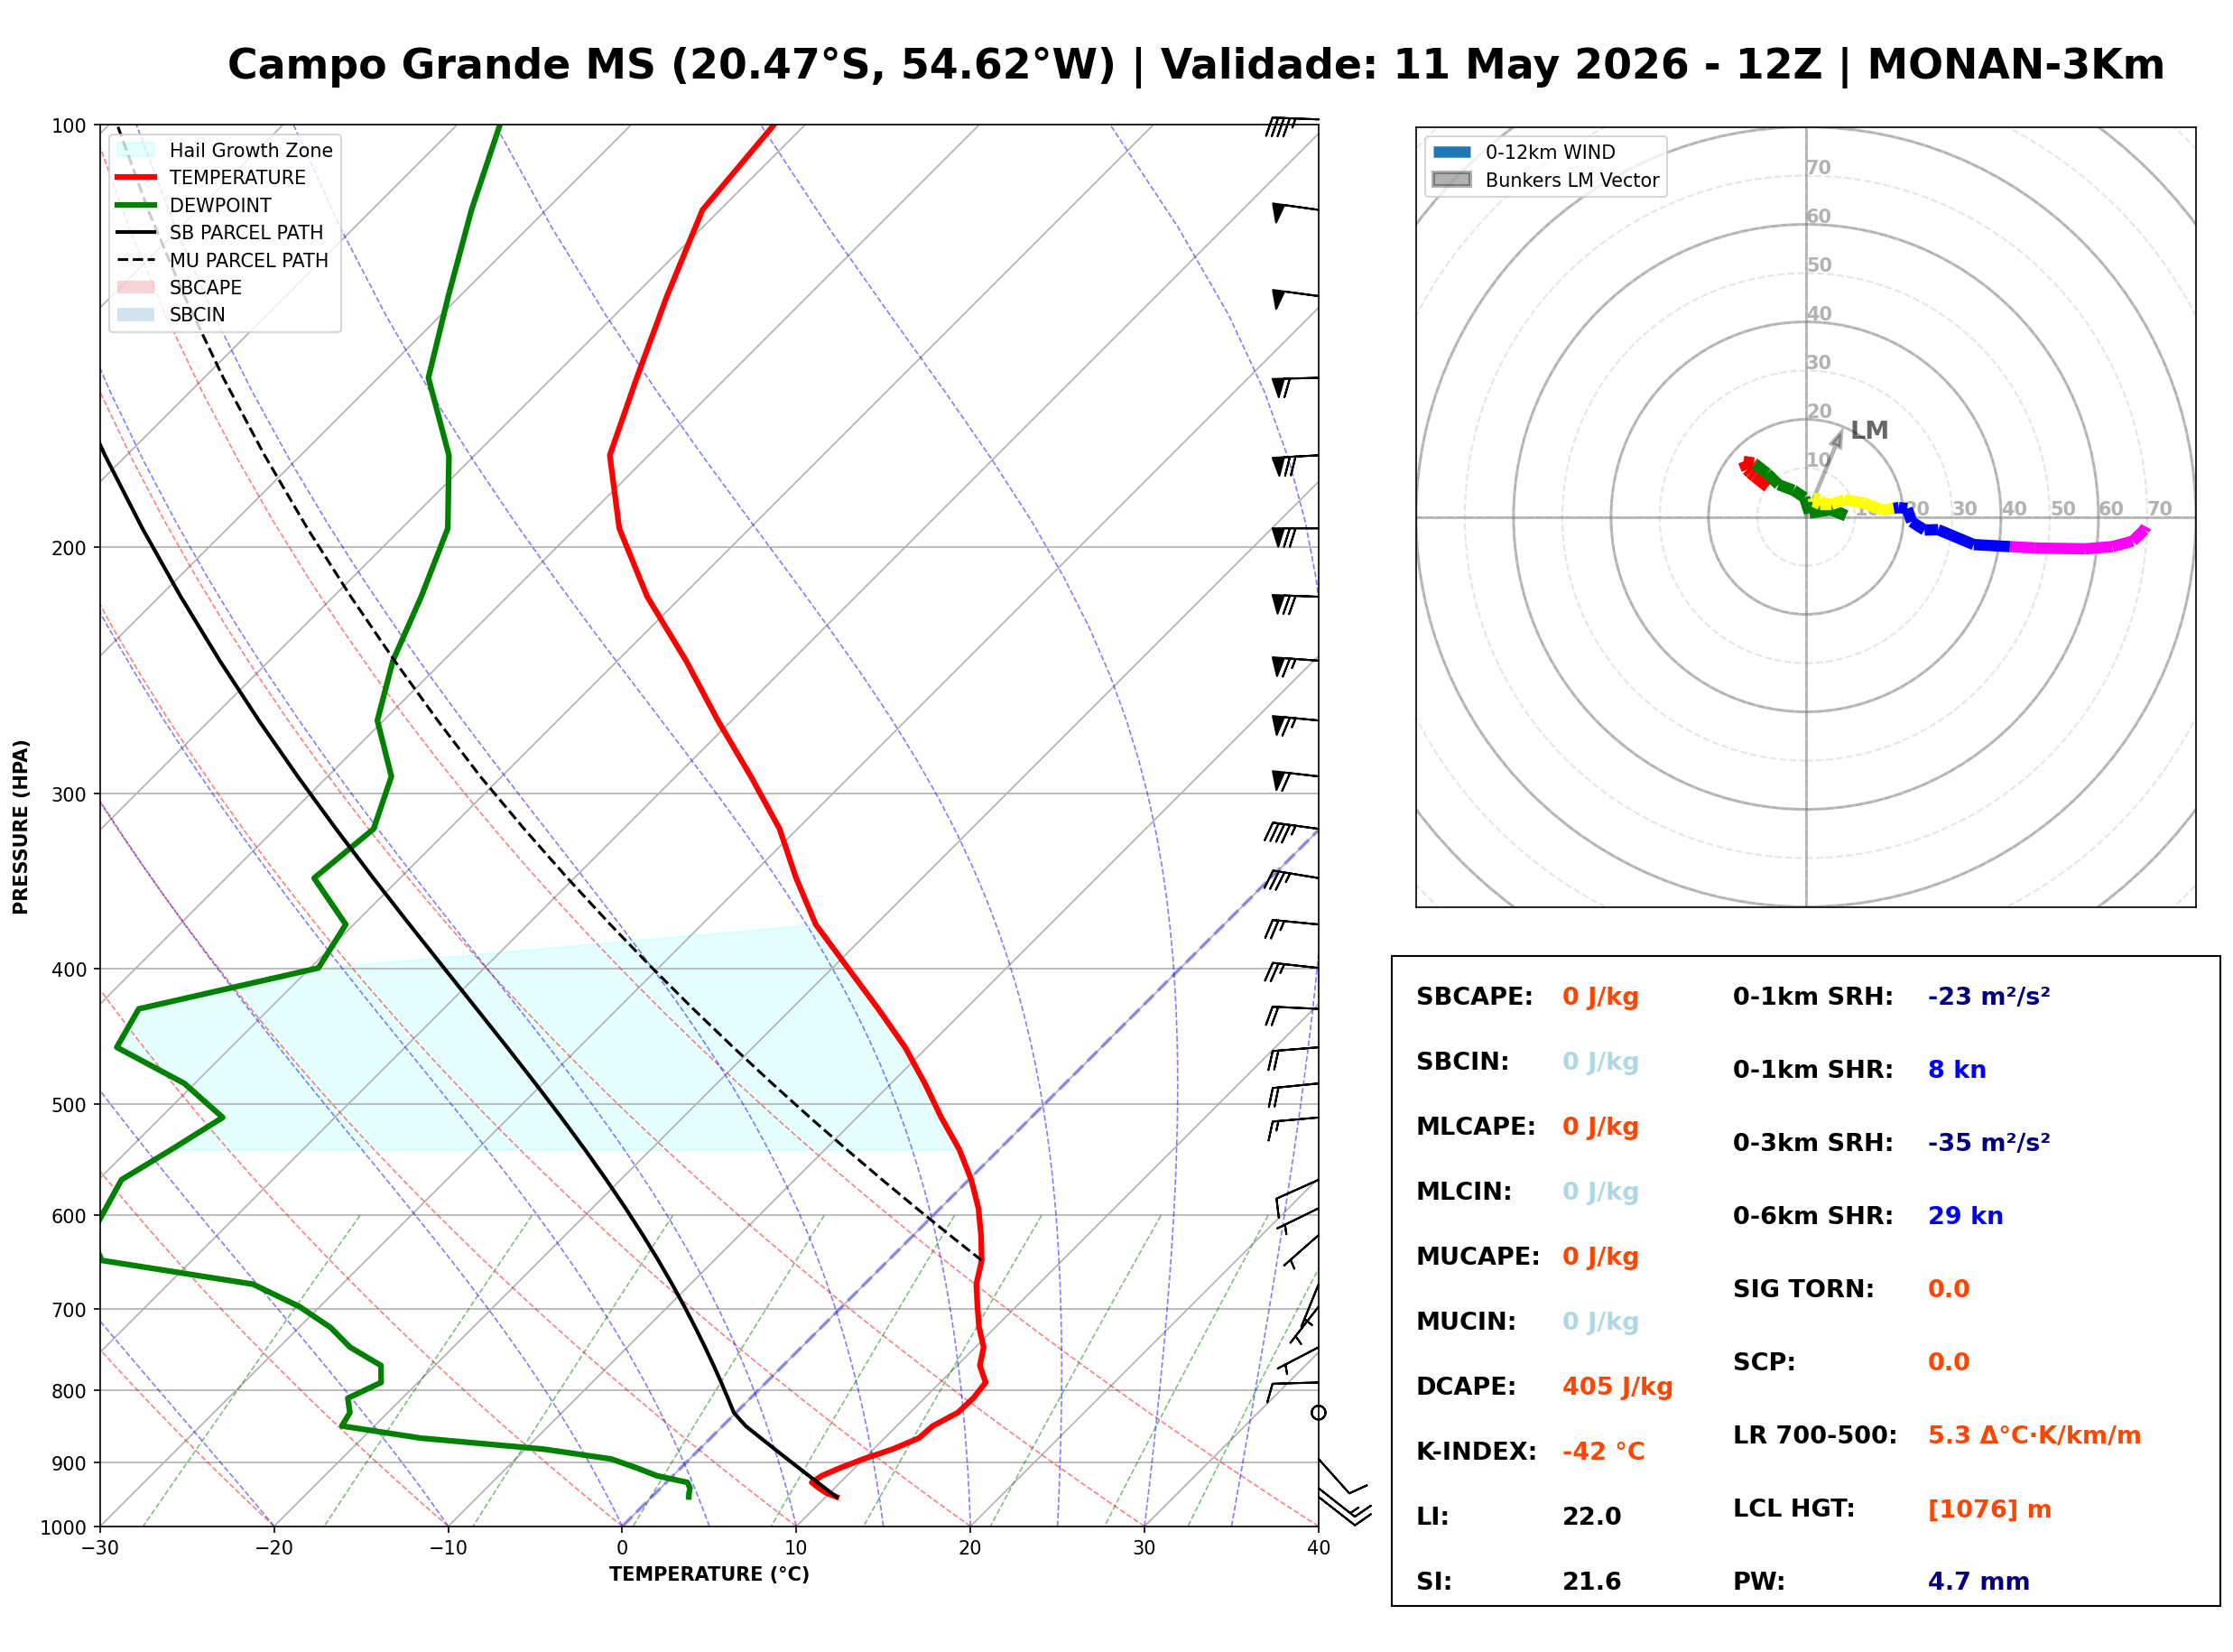Click the Bunkers LM Vector legend swatch
This screenshot has width=2233, height=1652.
pyautogui.click(x=1451, y=180)
